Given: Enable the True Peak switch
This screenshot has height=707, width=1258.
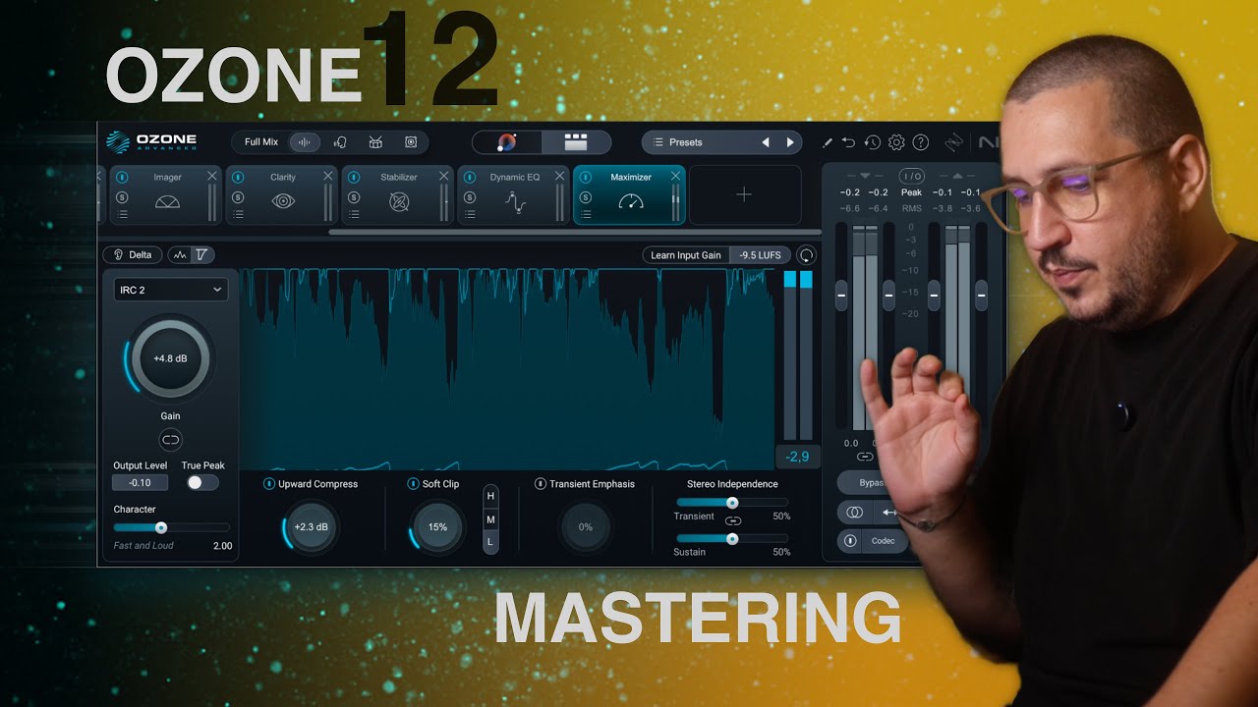Looking at the screenshot, I should coord(201,482).
